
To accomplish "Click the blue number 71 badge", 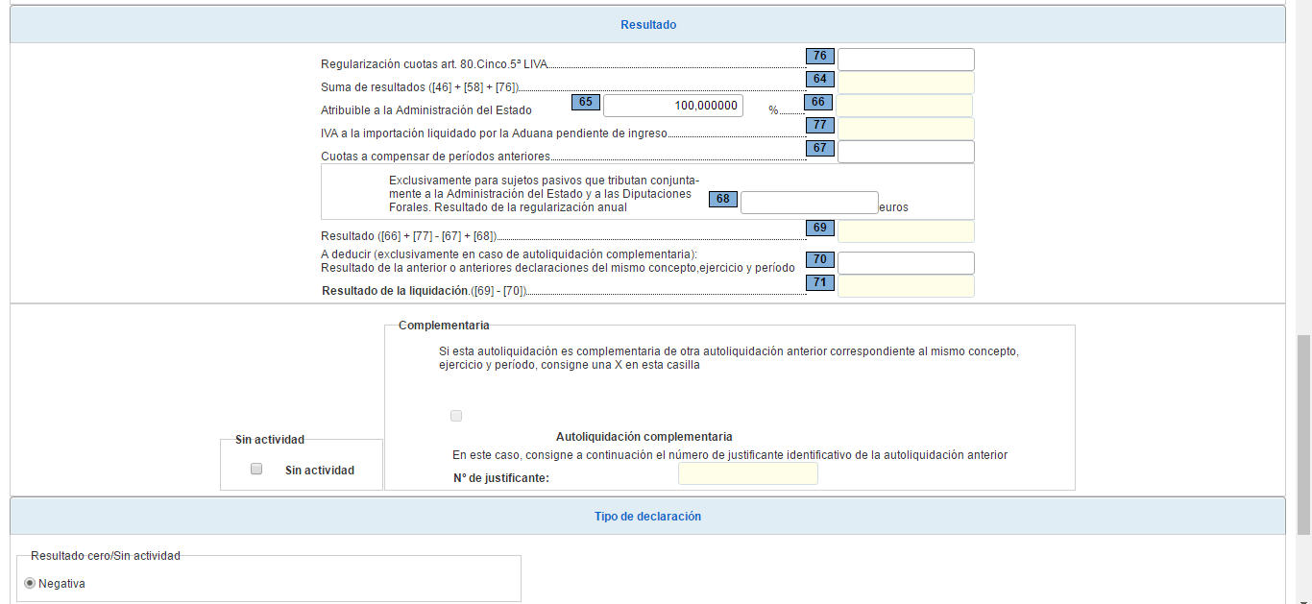I will [819, 282].
